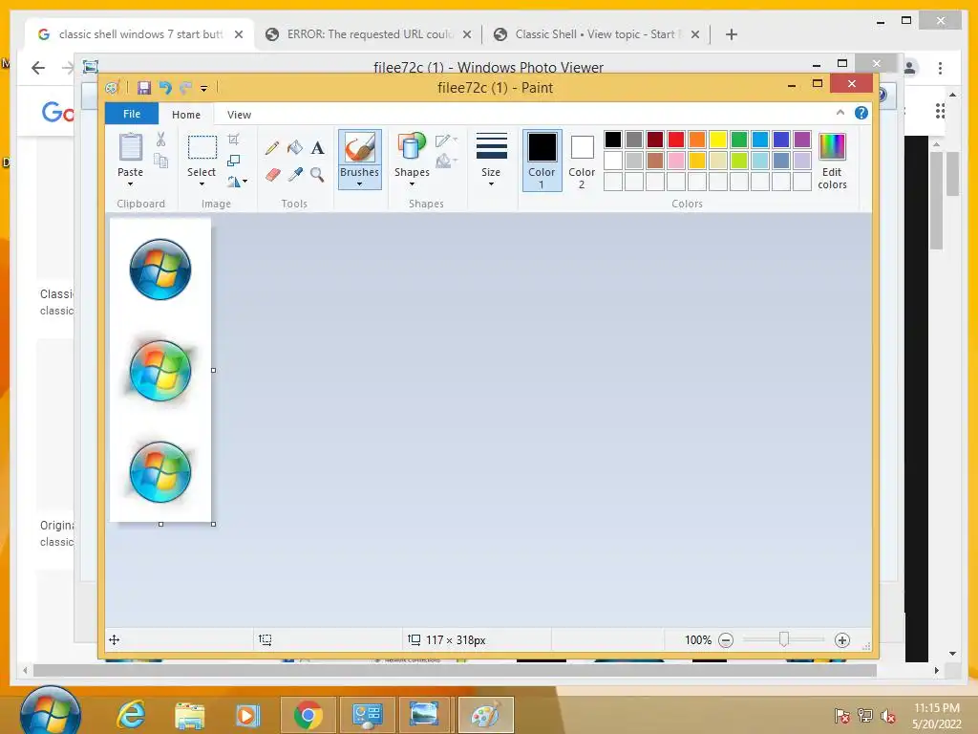The width and height of the screenshot is (978, 734).
Task: Open Customize Quick Access Toolbar dropdown
Action: 204,89
